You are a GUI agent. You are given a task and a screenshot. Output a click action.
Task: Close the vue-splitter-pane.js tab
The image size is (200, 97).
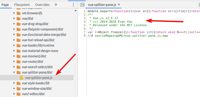click(x=119, y=5)
